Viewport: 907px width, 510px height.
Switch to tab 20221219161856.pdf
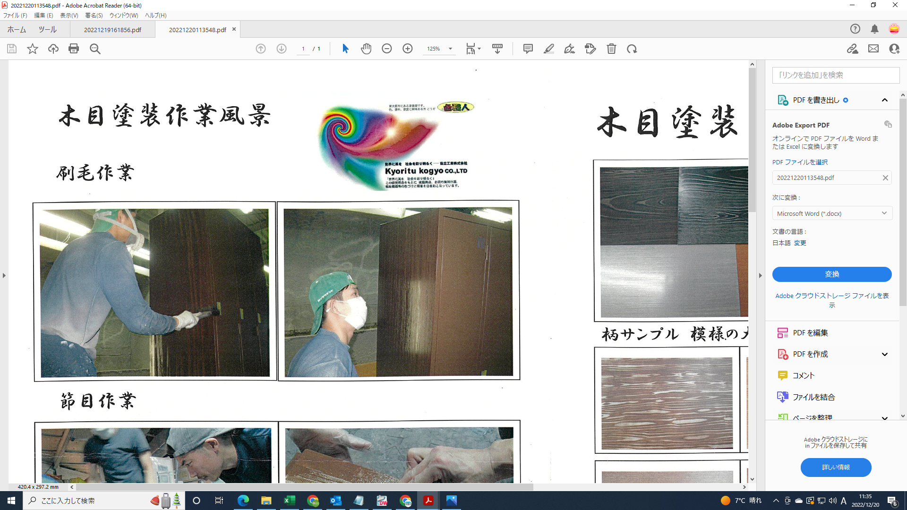tap(112, 30)
